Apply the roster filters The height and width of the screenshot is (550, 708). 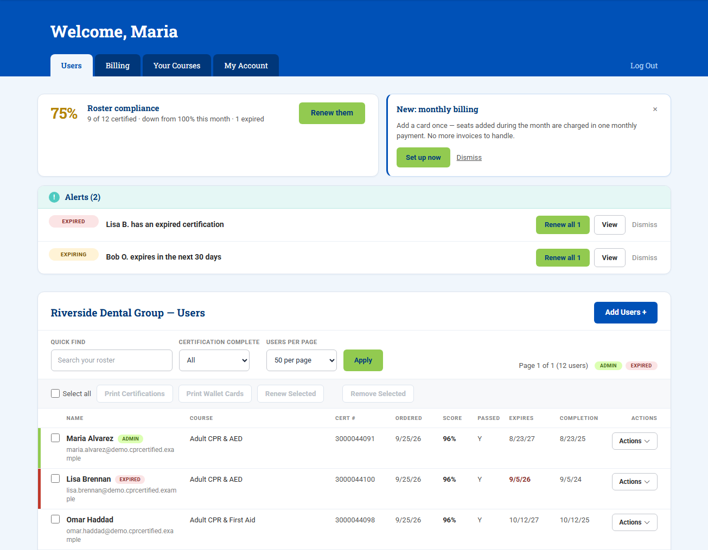coord(363,360)
